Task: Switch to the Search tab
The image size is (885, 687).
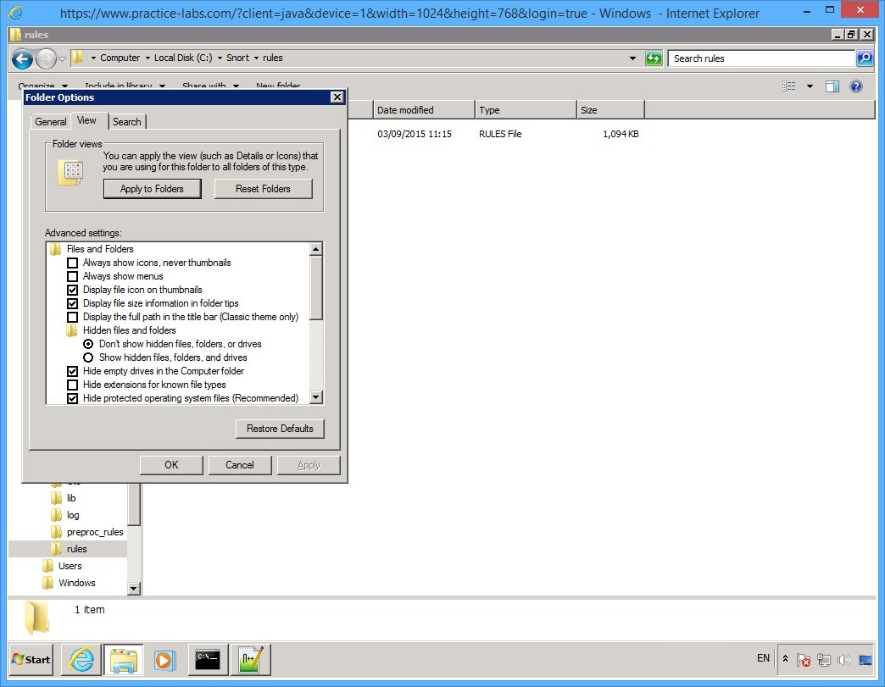Action: (x=126, y=121)
